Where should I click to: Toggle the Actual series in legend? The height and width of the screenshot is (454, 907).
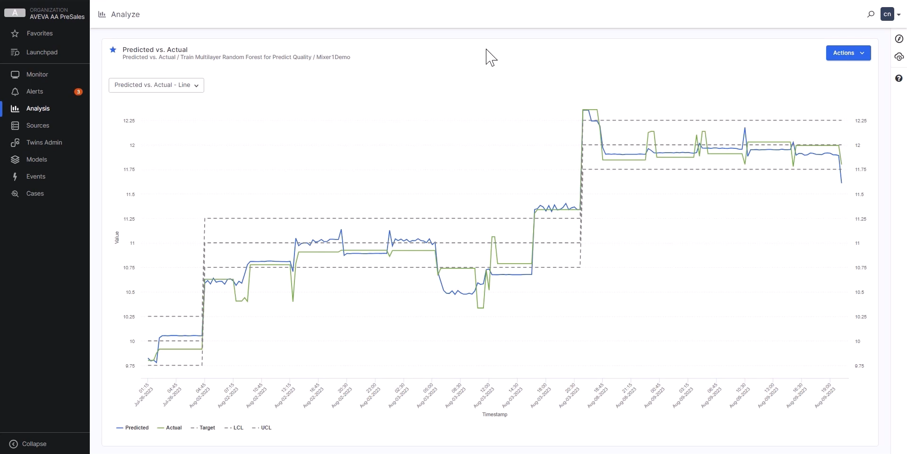pos(169,428)
